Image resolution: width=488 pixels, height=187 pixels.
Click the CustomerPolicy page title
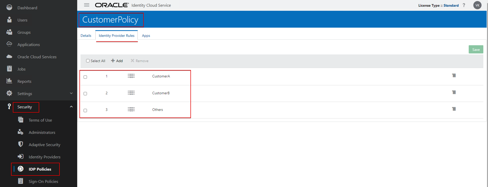point(110,20)
